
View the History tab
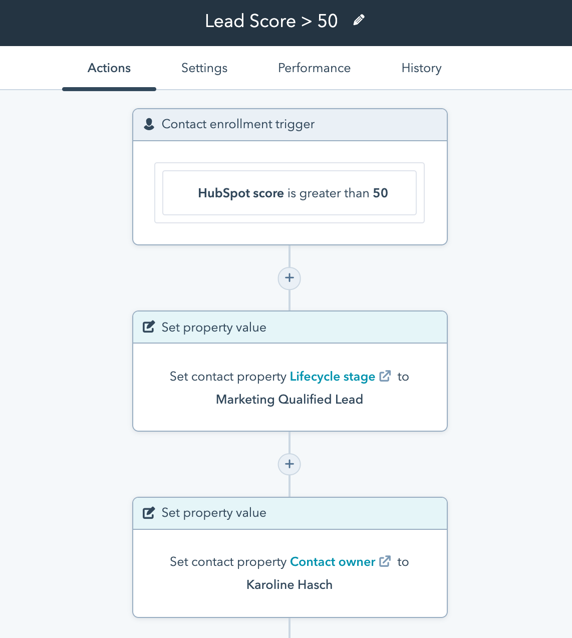[421, 68]
